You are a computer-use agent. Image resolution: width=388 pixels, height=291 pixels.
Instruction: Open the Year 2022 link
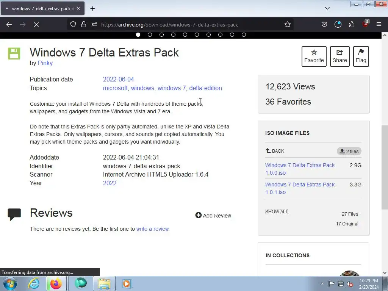[110, 183]
